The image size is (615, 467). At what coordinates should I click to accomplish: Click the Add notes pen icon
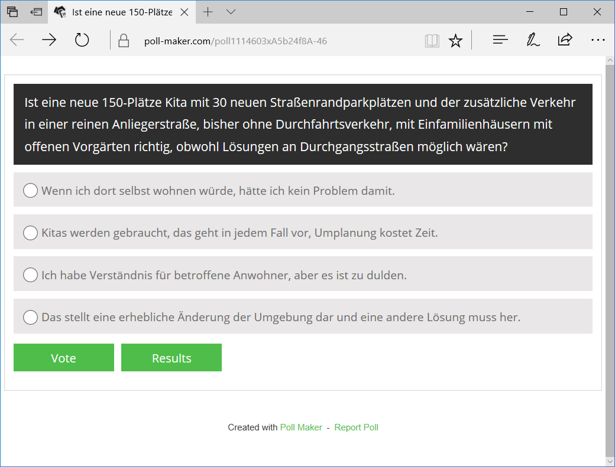click(x=533, y=40)
